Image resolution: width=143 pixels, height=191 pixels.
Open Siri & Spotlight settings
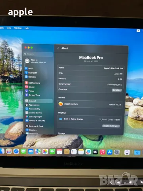[34, 117]
